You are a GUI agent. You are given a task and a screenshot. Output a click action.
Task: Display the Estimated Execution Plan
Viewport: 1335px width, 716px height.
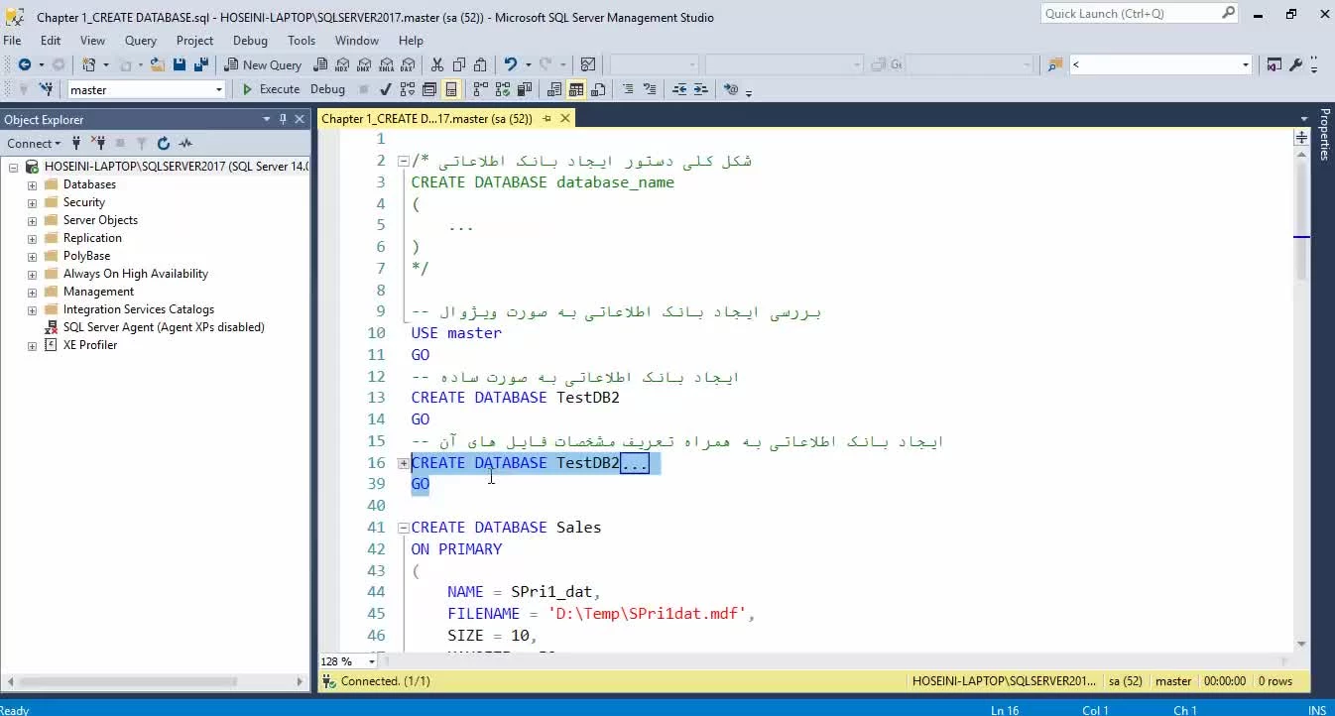click(x=408, y=89)
